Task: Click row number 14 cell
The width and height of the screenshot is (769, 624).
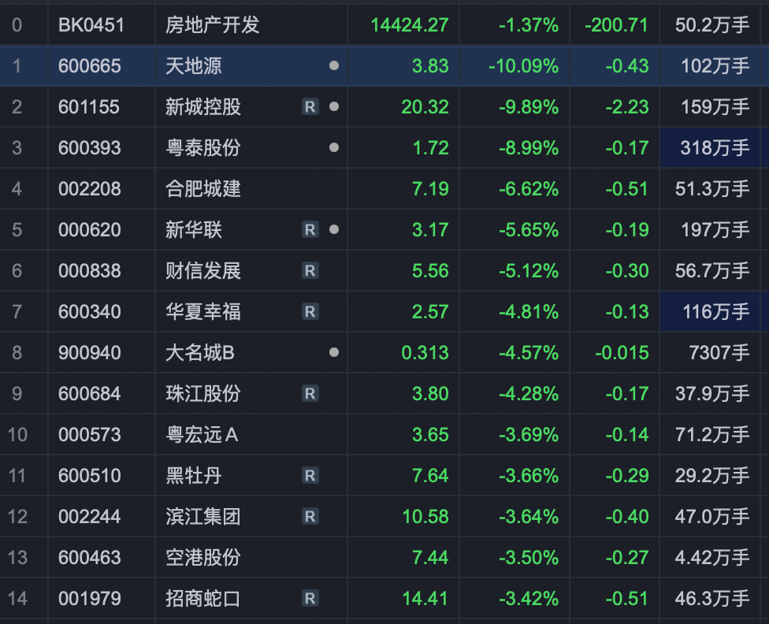Action: [x=24, y=599]
